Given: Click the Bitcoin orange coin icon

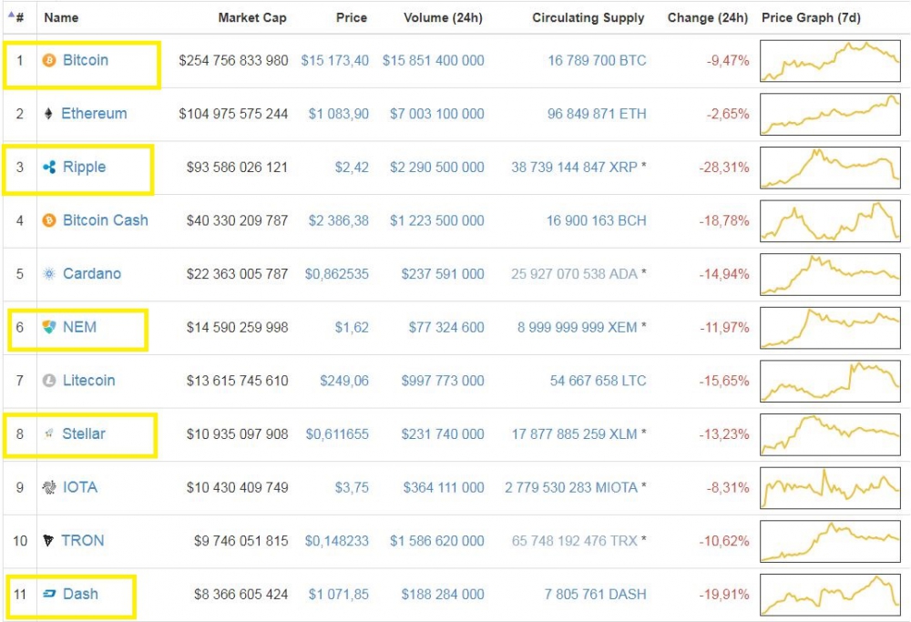Looking at the screenshot, I should click(x=49, y=60).
